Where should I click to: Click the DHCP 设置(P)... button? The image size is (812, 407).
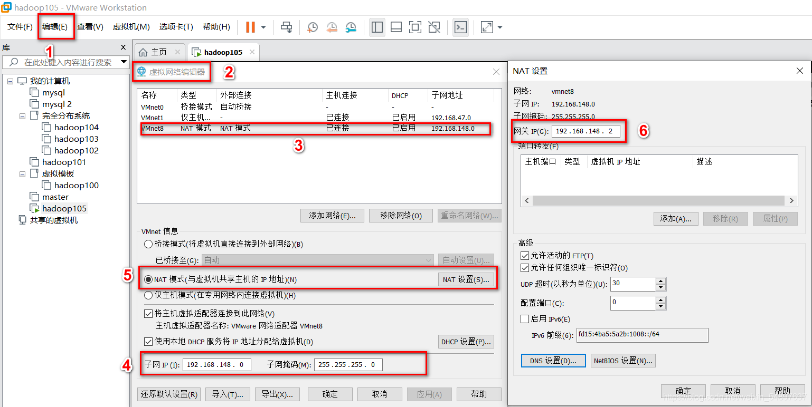[466, 342]
